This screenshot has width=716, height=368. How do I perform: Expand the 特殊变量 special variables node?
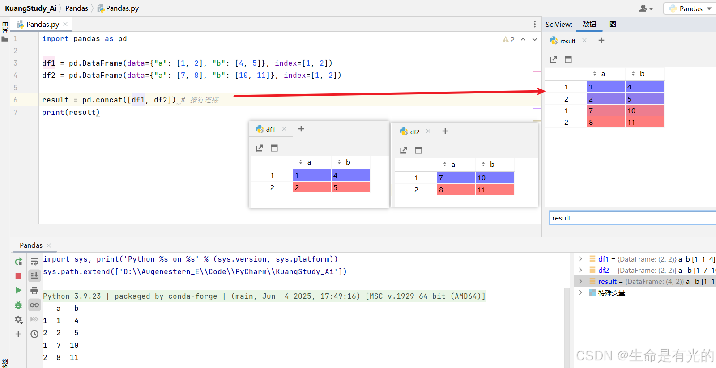pyautogui.click(x=580, y=292)
